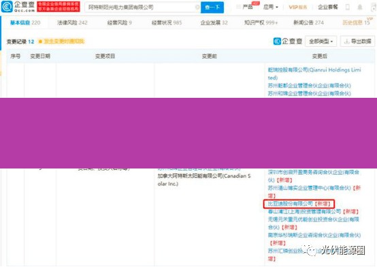This screenshot has width=377, height=267.
Task: Open VIP服务 link
Action: pos(297,7)
